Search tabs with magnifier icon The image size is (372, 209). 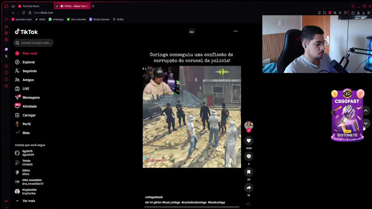(353, 6)
